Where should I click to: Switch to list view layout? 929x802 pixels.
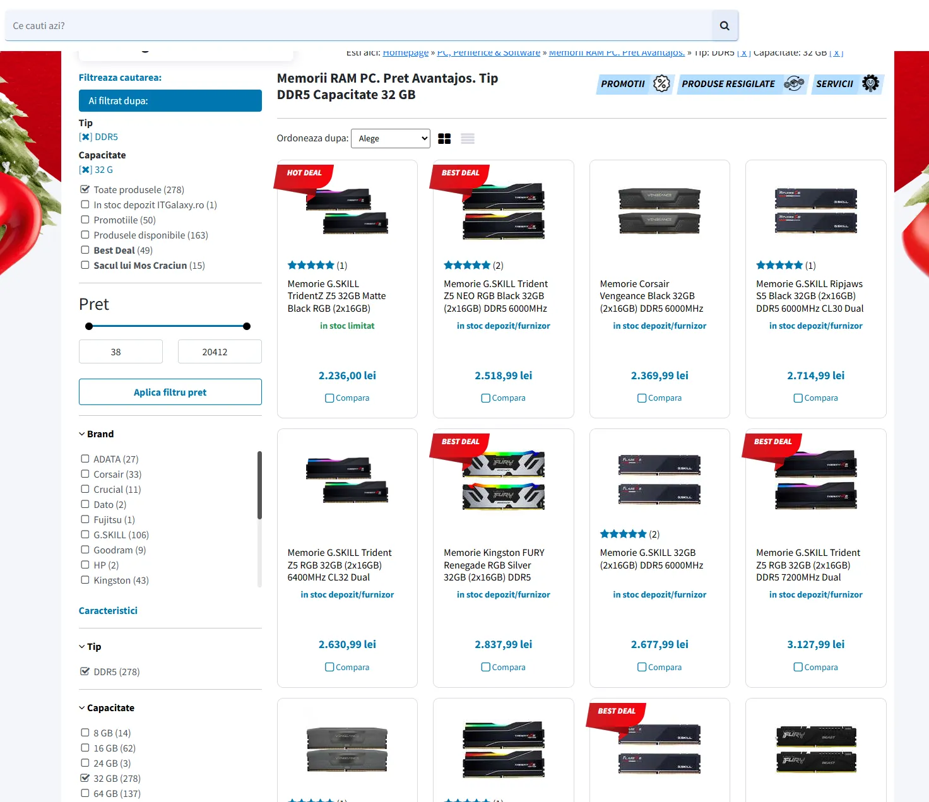pos(468,139)
